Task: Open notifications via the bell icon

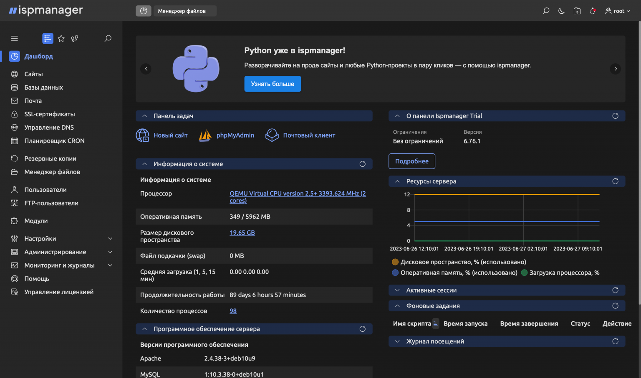Action: click(592, 11)
